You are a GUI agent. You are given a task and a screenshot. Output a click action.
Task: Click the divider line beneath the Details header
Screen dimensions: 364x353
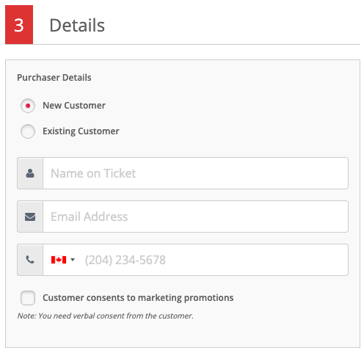coord(197,44)
